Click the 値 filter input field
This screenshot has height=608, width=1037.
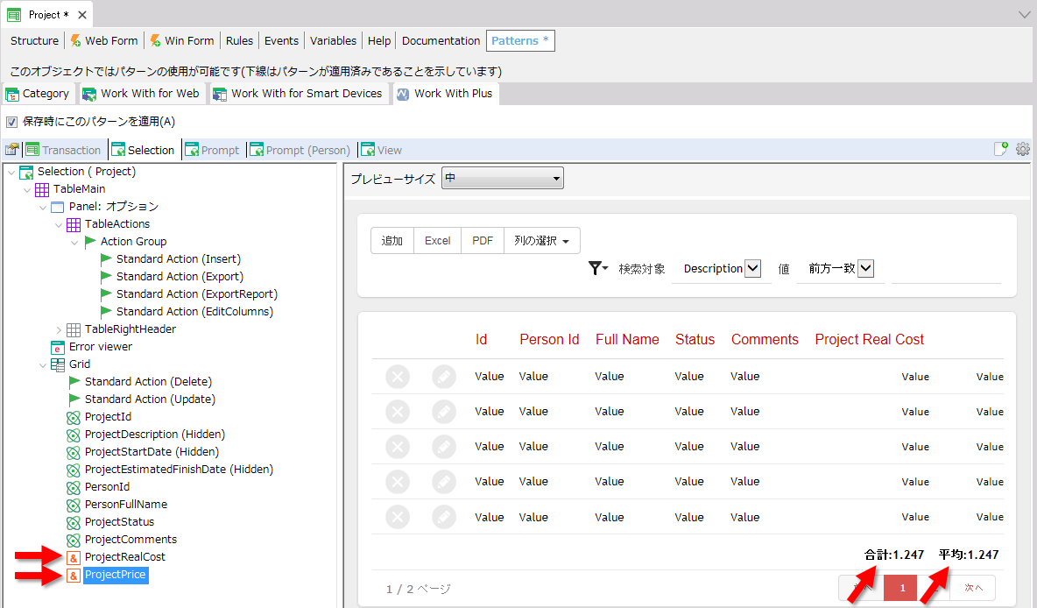tap(946, 269)
